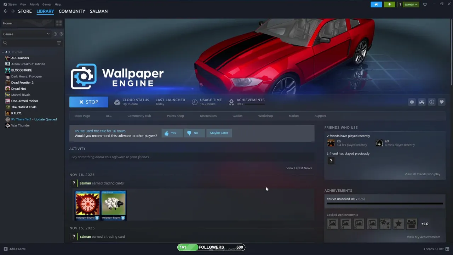Click the back navigation arrow
The width and height of the screenshot is (453, 255).
point(5,11)
